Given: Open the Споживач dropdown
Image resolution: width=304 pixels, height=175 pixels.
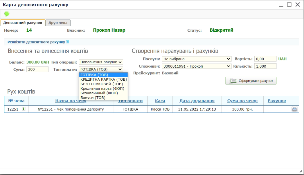Looking at the screenshot, I should pyautogui.click(x=197, y=66).
